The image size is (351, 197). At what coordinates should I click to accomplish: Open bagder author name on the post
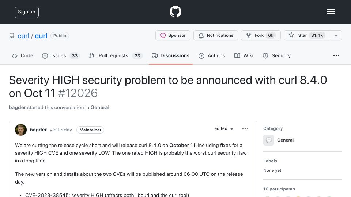38,130
